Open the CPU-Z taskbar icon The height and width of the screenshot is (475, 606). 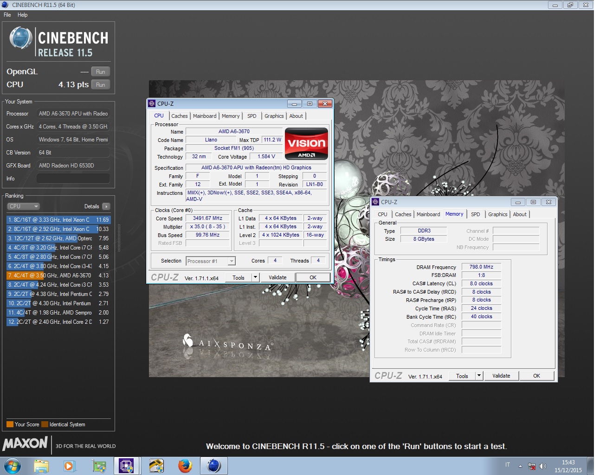point(126,466)
